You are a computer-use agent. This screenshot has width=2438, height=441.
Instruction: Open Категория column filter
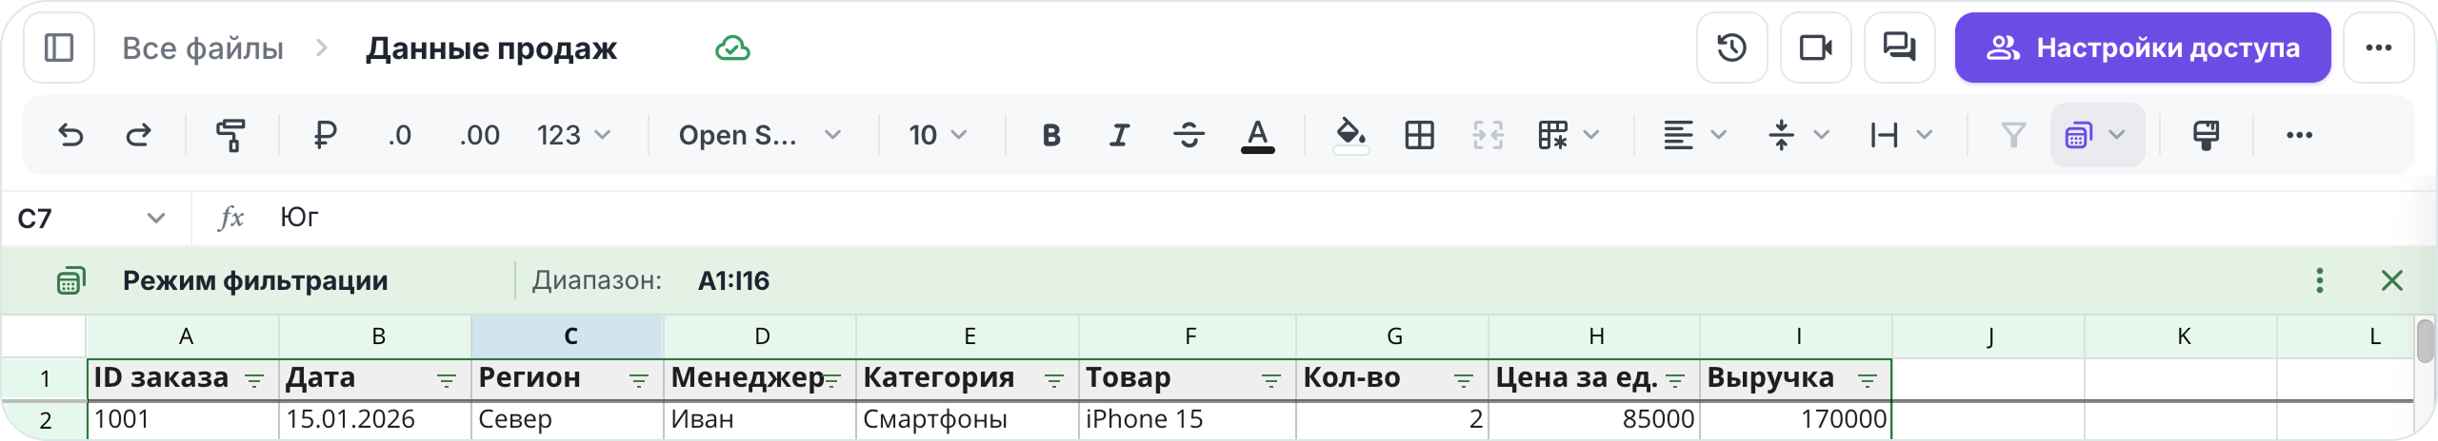1054,380
